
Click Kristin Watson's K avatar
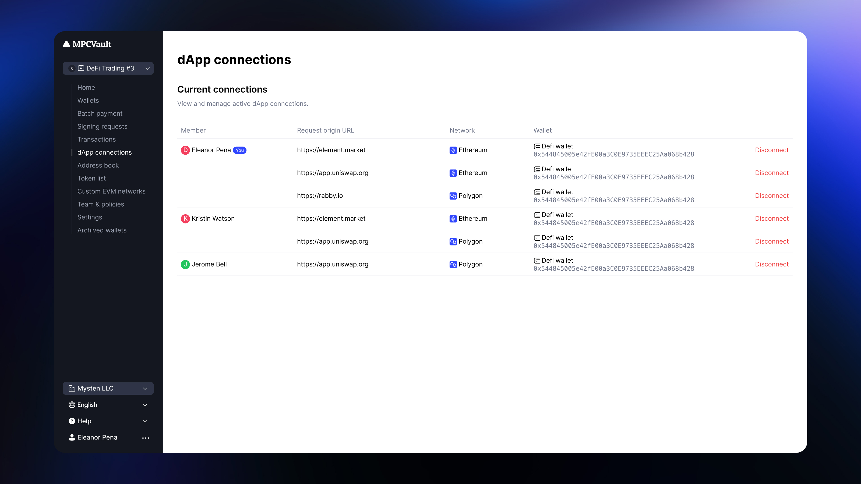185,218
